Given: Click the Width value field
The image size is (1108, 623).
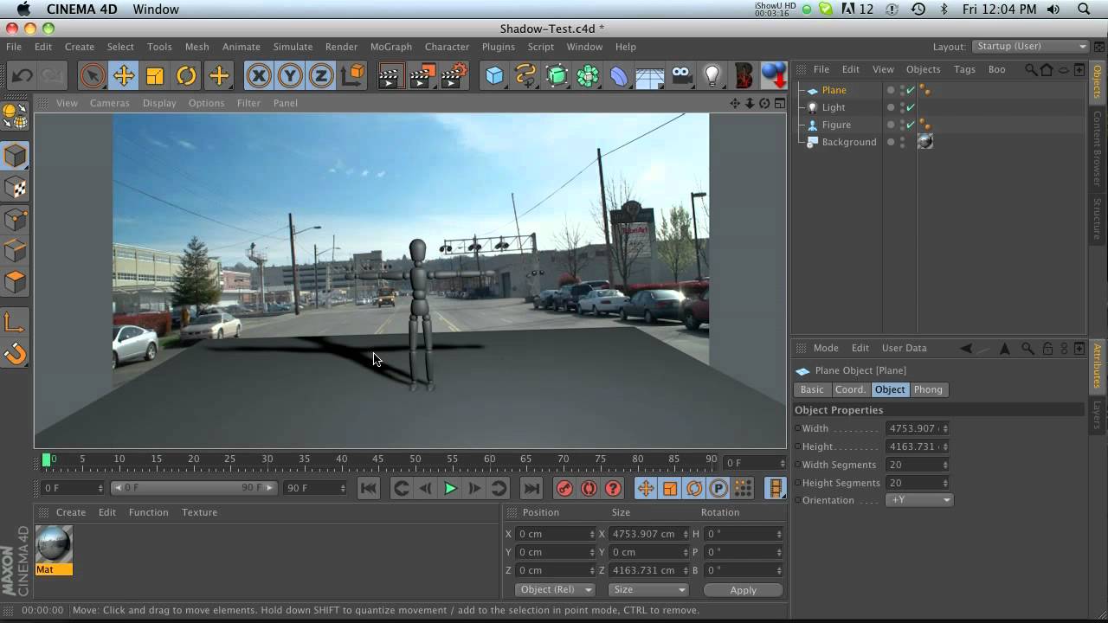Looking at the screenshot, I should click(913, 428).
